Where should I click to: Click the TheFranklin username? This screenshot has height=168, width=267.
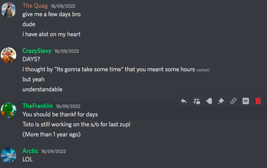37,106
